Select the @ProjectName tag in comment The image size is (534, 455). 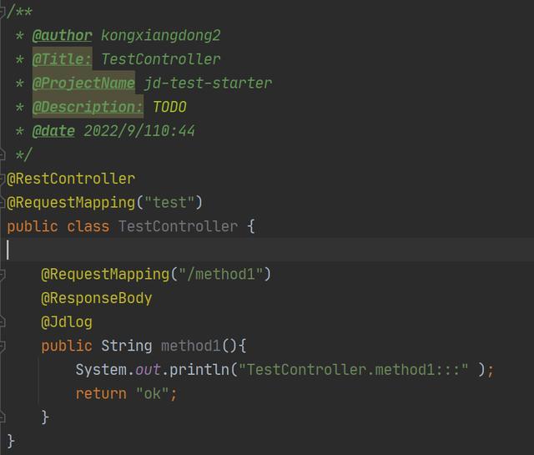pyautogui.click(x=83, y=83)
